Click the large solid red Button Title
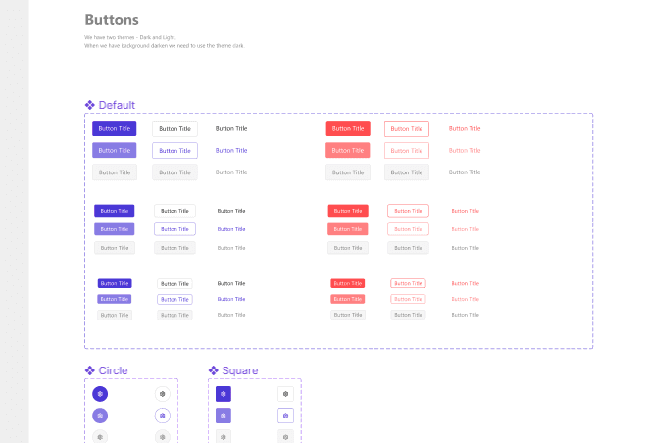Image resolution: width=646 pixels, height=443 pixels. tap(348, 128)
